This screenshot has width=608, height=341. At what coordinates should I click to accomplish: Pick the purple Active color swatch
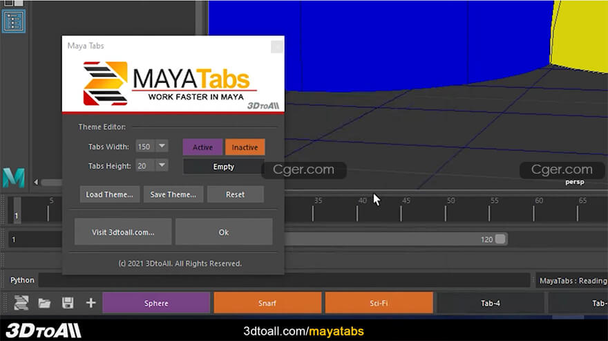[203, 147]
